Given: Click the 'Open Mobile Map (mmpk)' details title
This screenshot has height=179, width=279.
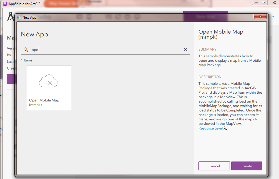Looking at the screenshot, I should point(221,34).
